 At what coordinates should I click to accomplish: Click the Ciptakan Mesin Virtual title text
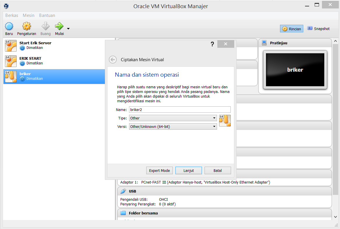142,60
